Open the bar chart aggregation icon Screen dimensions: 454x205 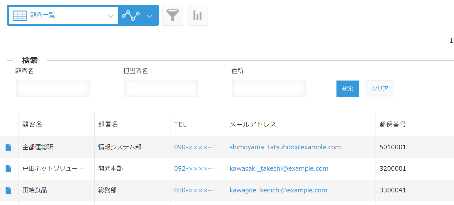click(x=197, y=15)
